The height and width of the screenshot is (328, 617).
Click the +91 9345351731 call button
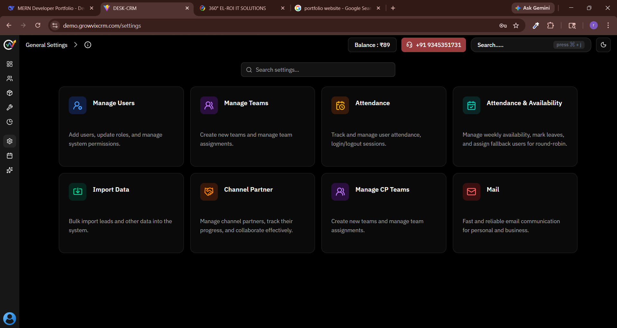pyautogui.click(x=434, y=45)
